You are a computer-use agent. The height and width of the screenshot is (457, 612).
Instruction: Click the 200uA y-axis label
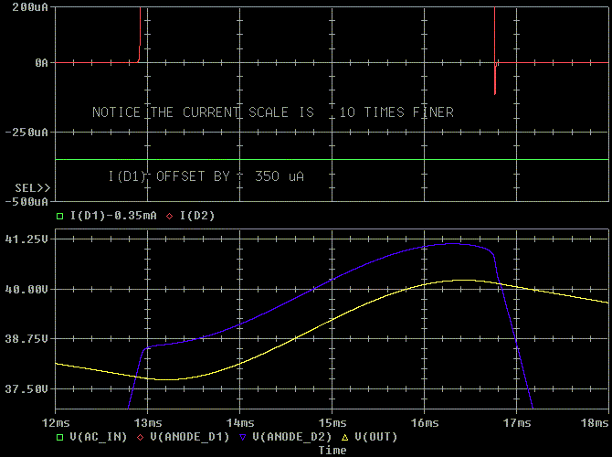pos(30,6)
